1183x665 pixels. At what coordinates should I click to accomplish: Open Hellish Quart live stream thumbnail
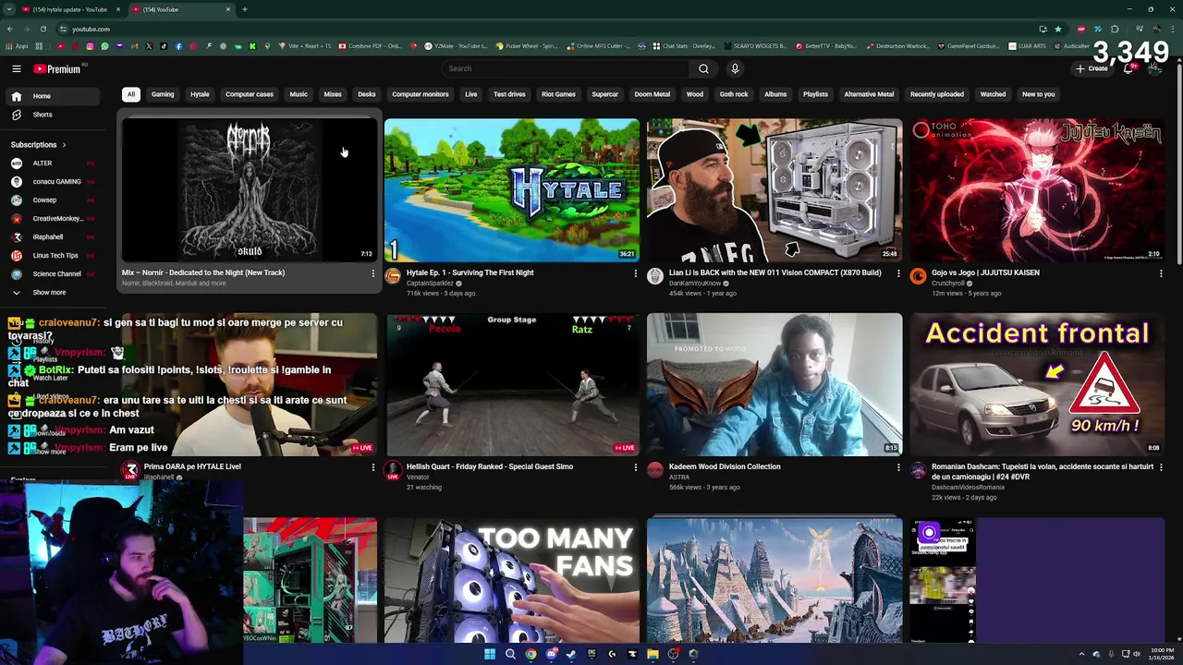pyautogui.click(x=511, y=384)
